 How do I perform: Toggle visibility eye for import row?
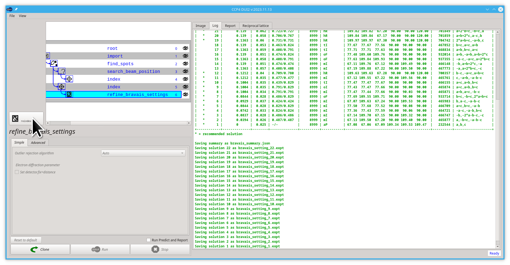coord(185,56)
